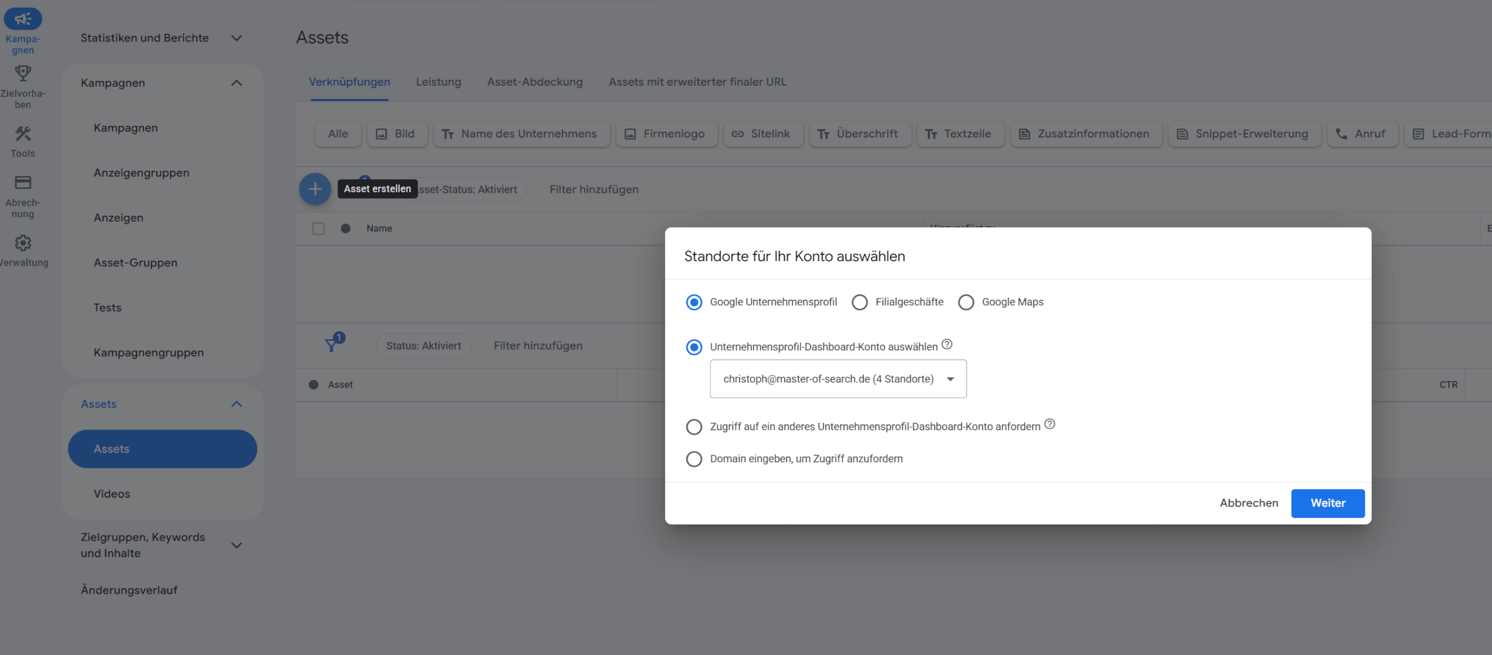
Task: Open Abrechnung via the billing card icon
Action: 22,182
